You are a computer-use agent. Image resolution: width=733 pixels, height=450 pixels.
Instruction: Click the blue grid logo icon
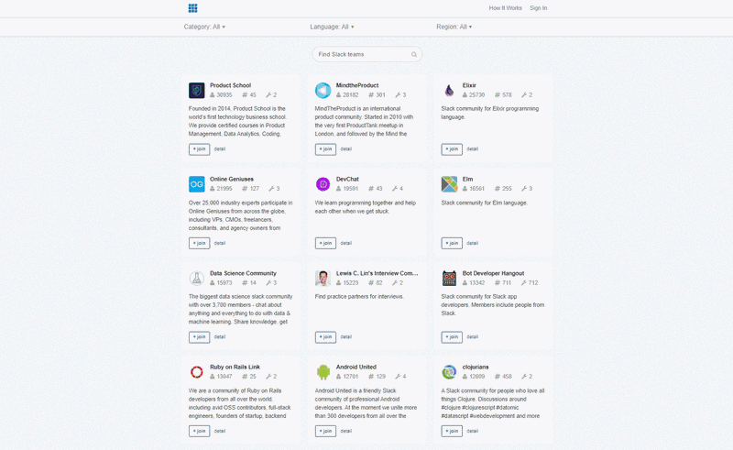click(x=192, y=8)
